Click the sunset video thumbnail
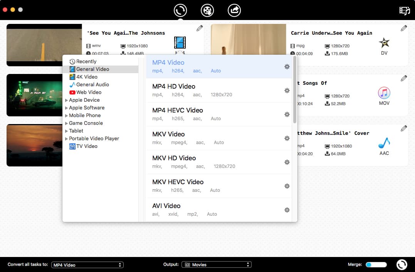This screenshot has height=272, width=415. tap(33, 145)
